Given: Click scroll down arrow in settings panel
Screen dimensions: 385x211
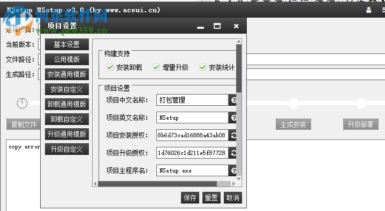Looking at the screenshot, I should click(239, 178).
